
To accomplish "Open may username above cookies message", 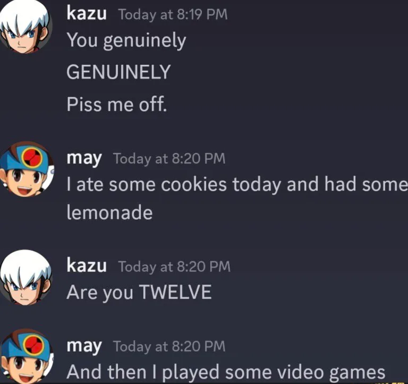I will tap(84, 159).
